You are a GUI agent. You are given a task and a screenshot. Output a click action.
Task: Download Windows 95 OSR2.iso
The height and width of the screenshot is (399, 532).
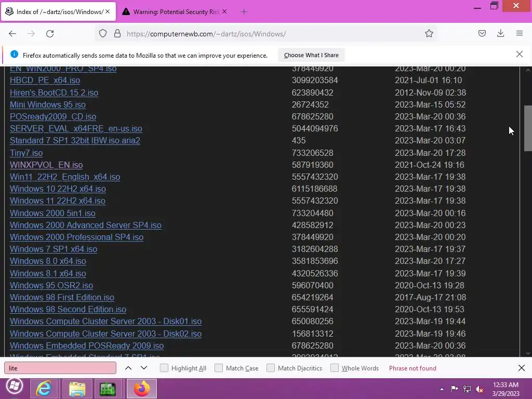[51, 285]
